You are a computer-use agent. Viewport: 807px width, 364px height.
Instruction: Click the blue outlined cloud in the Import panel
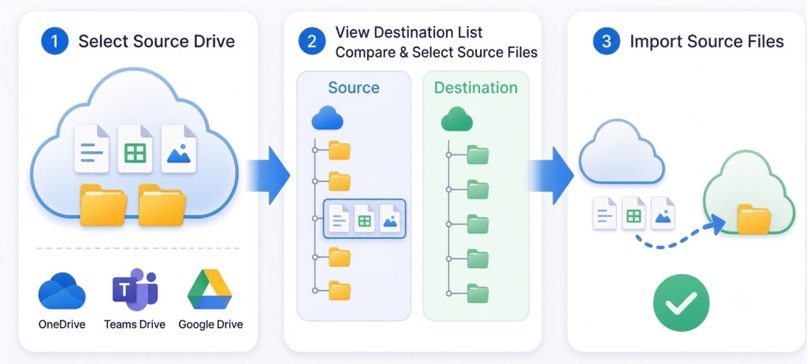pyautogui.click(x=622, y=150)
